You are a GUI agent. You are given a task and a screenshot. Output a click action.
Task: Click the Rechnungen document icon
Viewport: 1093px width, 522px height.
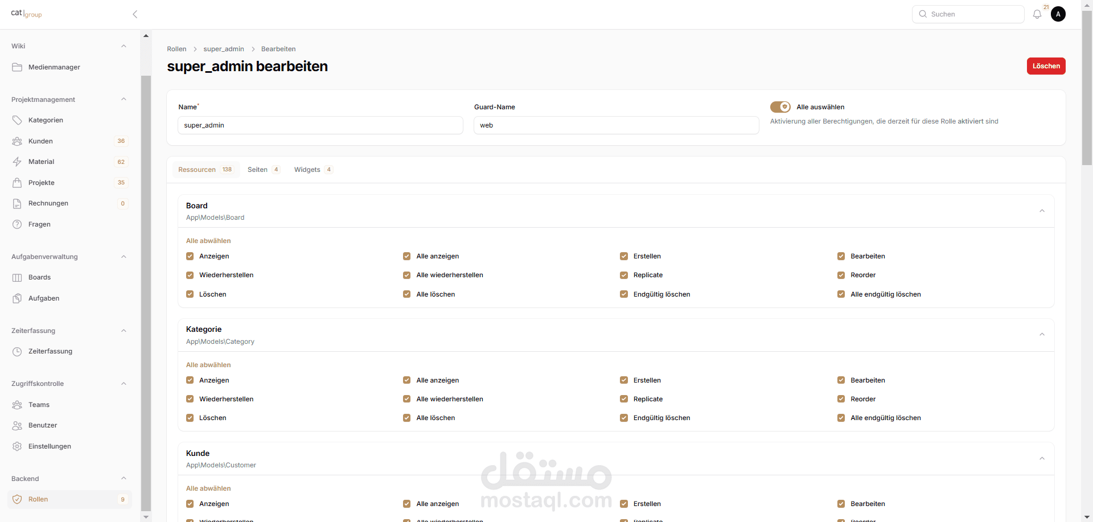(x=17, y=203)
